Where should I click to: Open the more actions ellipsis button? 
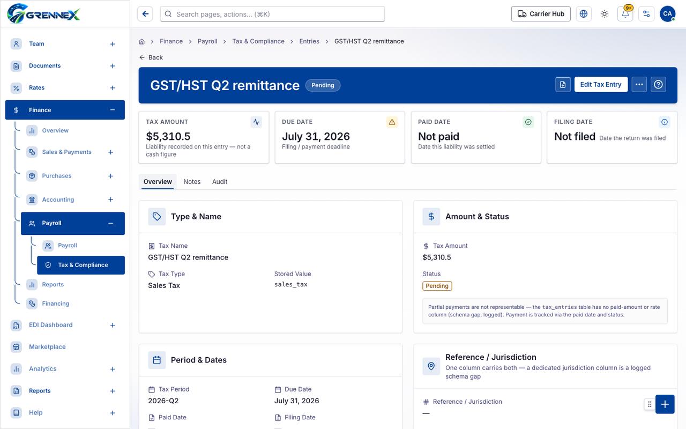click(639, 85)
